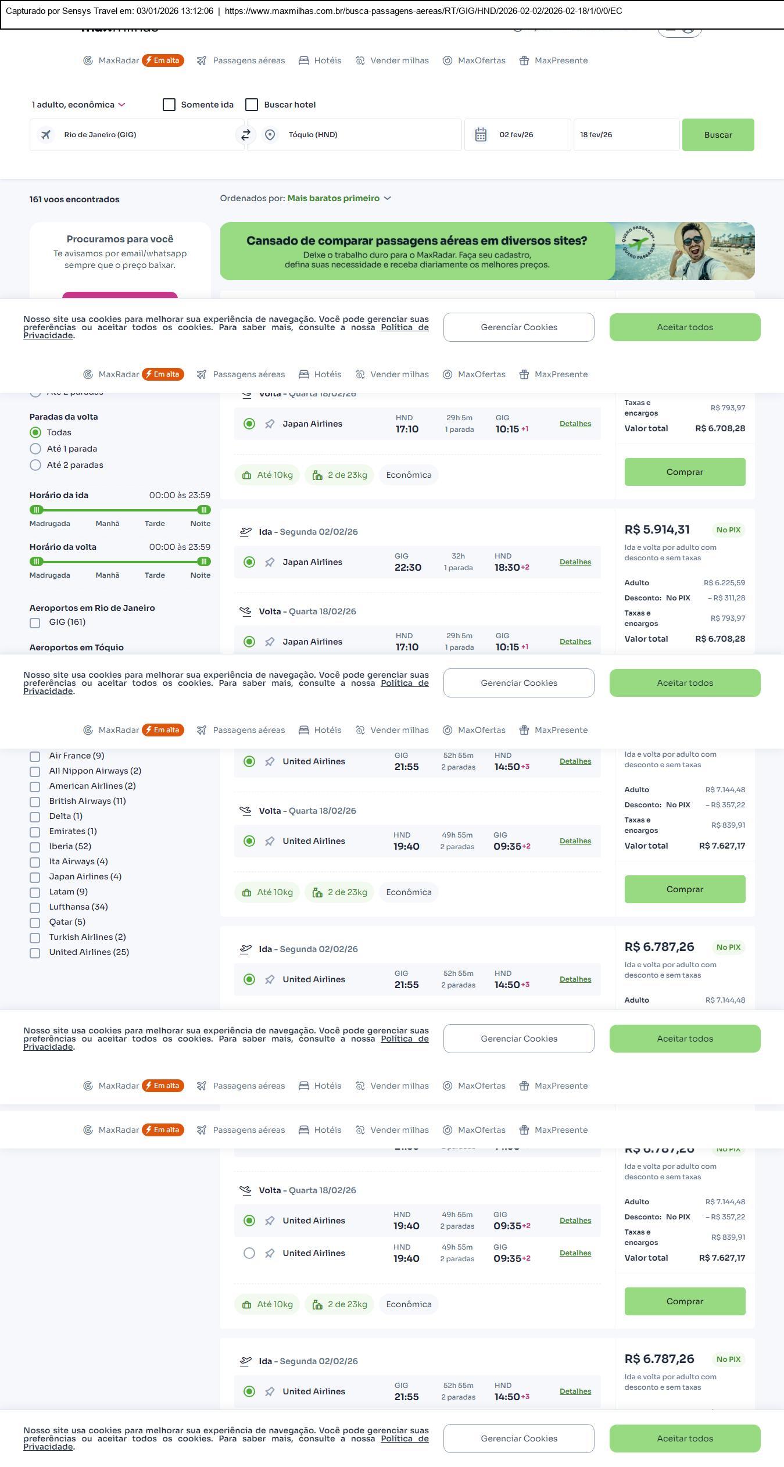Pin the Japan Airlines 22:30 departure flight

[x=270, y=563]
